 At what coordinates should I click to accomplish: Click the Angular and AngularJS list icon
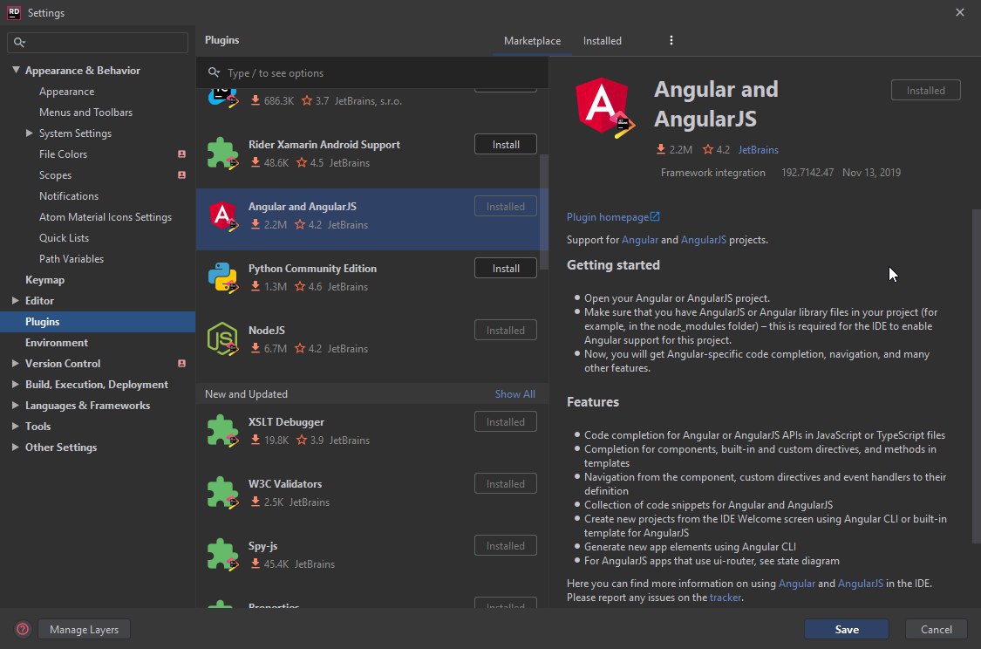click(222, 216)
